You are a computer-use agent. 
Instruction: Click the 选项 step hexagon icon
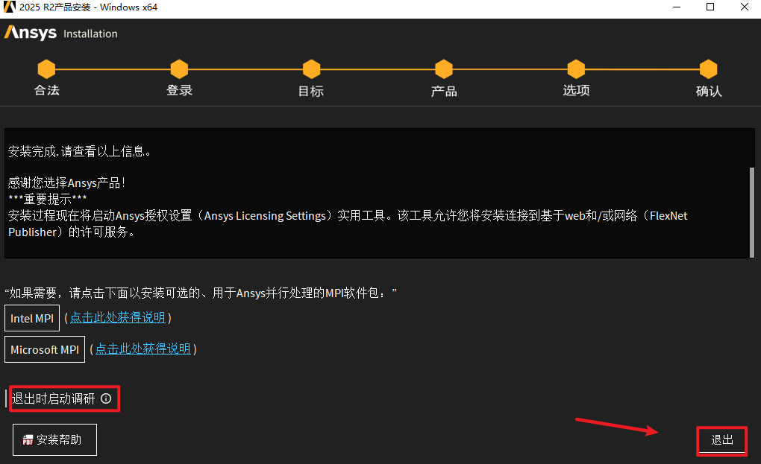[576, 69]
